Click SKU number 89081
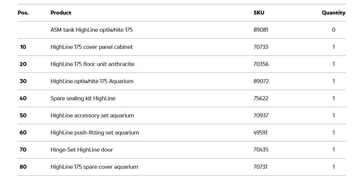Viewport: 357px width, 180px height. click(x=261, y=30)
